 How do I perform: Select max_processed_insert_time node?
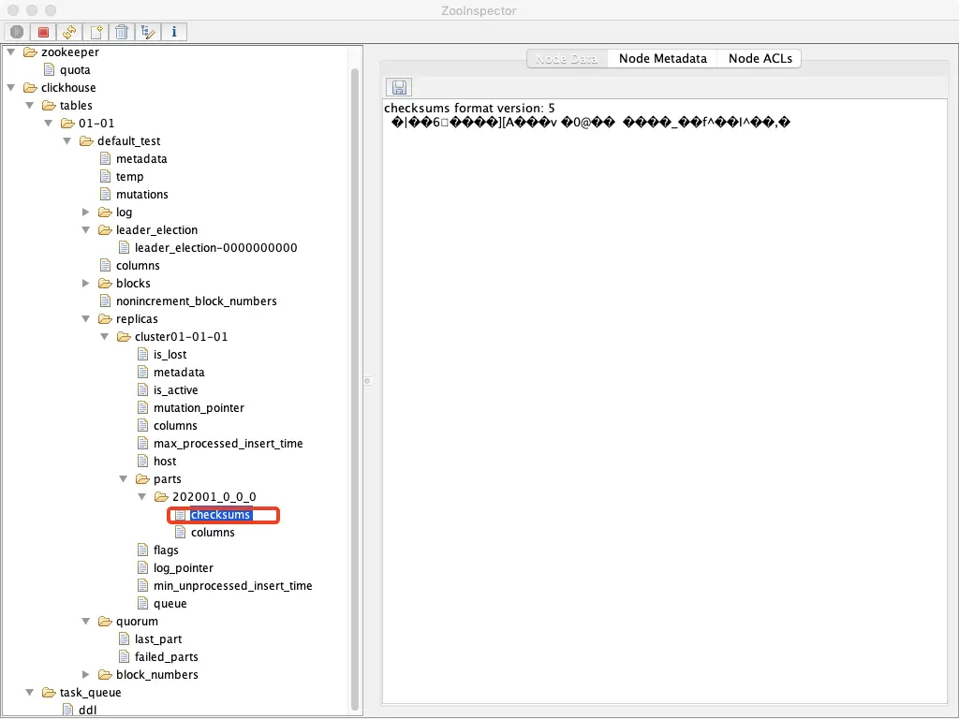(229, 443)
